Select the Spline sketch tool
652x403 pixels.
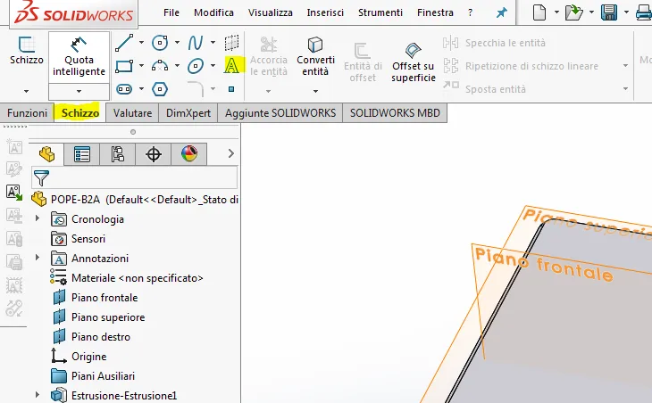196,42
